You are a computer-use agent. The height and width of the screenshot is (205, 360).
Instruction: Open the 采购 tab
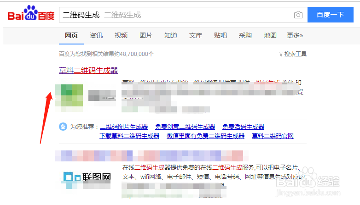(x=245, y=35)
